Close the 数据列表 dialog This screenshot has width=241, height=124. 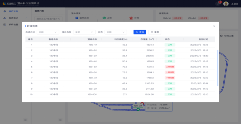tap(214, 26)
